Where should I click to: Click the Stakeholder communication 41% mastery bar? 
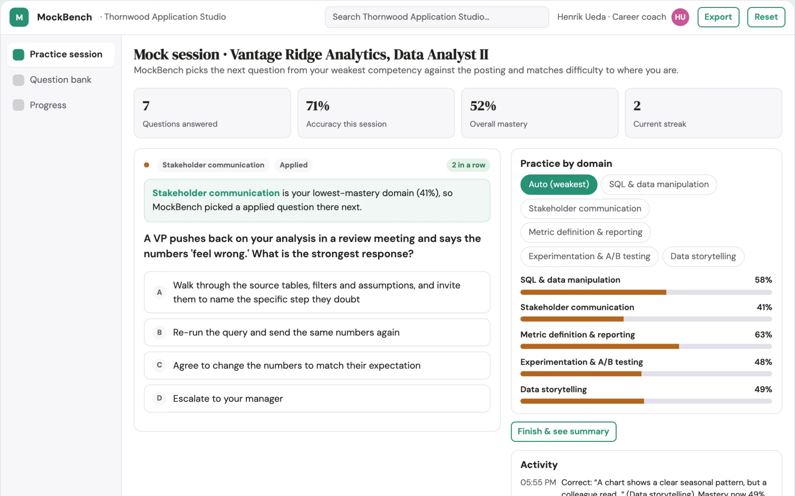click(x=646, y=319)
